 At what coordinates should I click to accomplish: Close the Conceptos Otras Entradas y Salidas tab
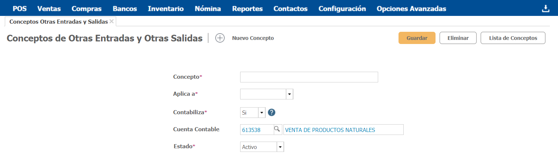click(111, 21)
